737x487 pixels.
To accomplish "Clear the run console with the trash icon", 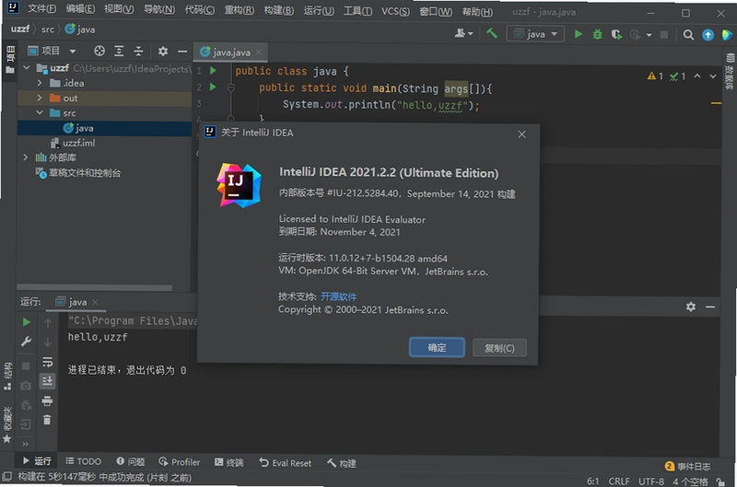I will (x=47, y=420).
